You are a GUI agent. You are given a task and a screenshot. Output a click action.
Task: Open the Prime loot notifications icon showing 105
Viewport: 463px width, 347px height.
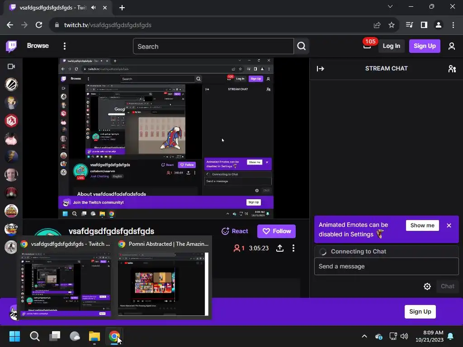[367, 46]
